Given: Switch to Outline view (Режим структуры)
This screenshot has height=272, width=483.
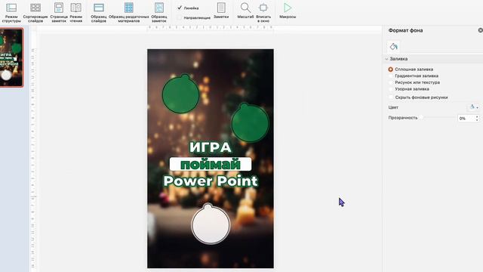Looking at the screenshot, I should (11, 12).
